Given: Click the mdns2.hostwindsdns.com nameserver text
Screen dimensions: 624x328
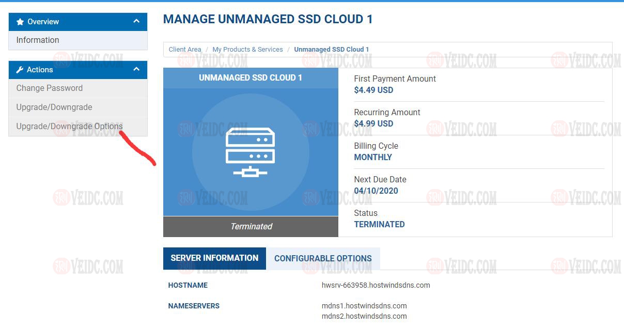Looking at the screenshot, I should [x=364, y=316].
